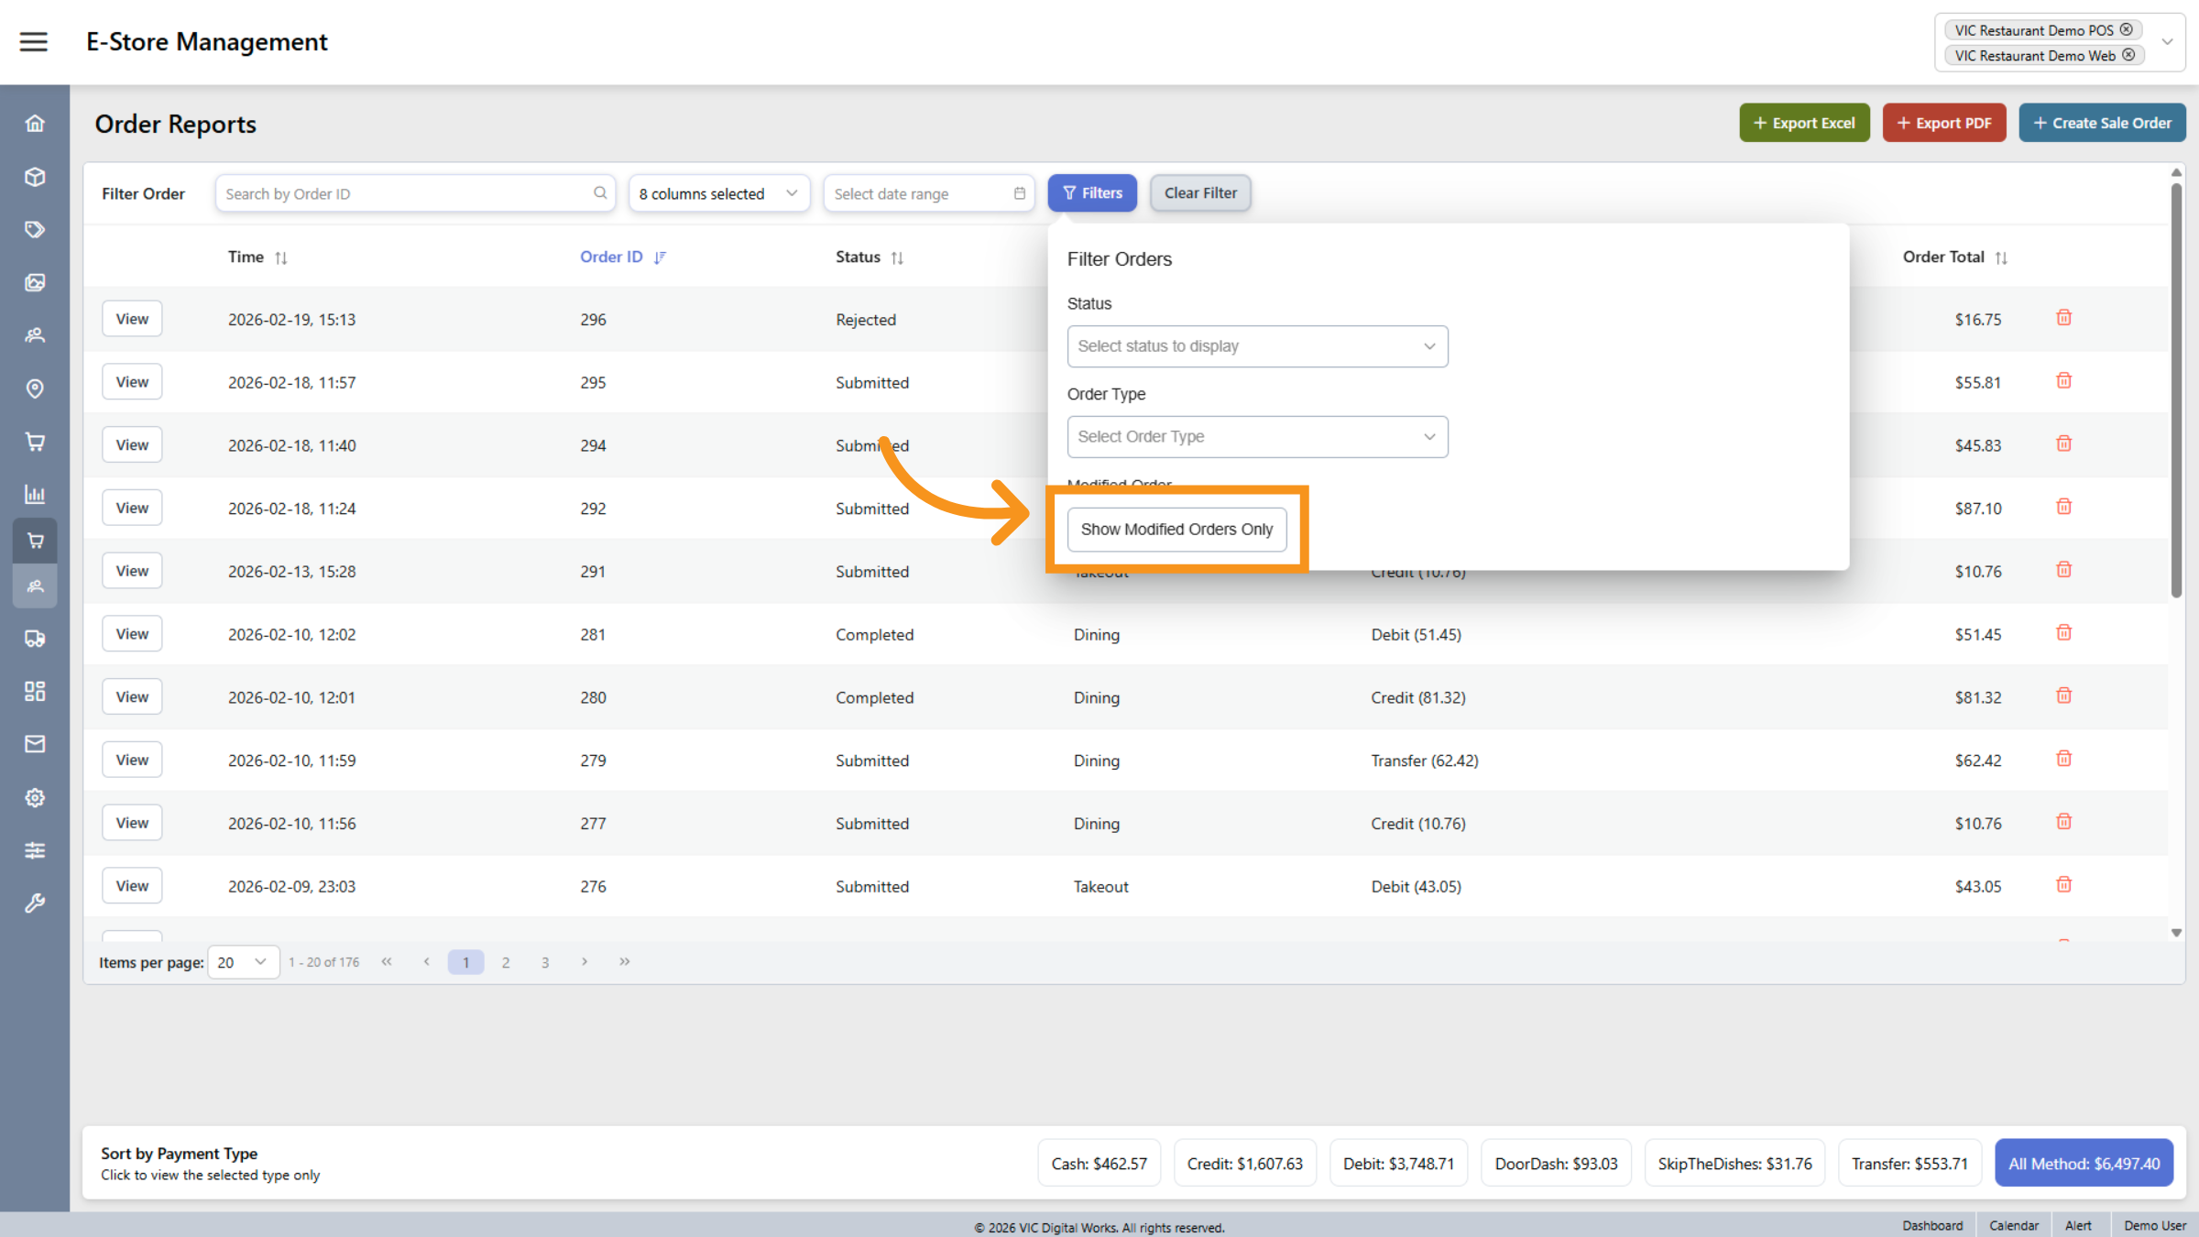
Task: Open the Select Order Type dropdown
Action: pyautogui.click(x=1256, y=436)
